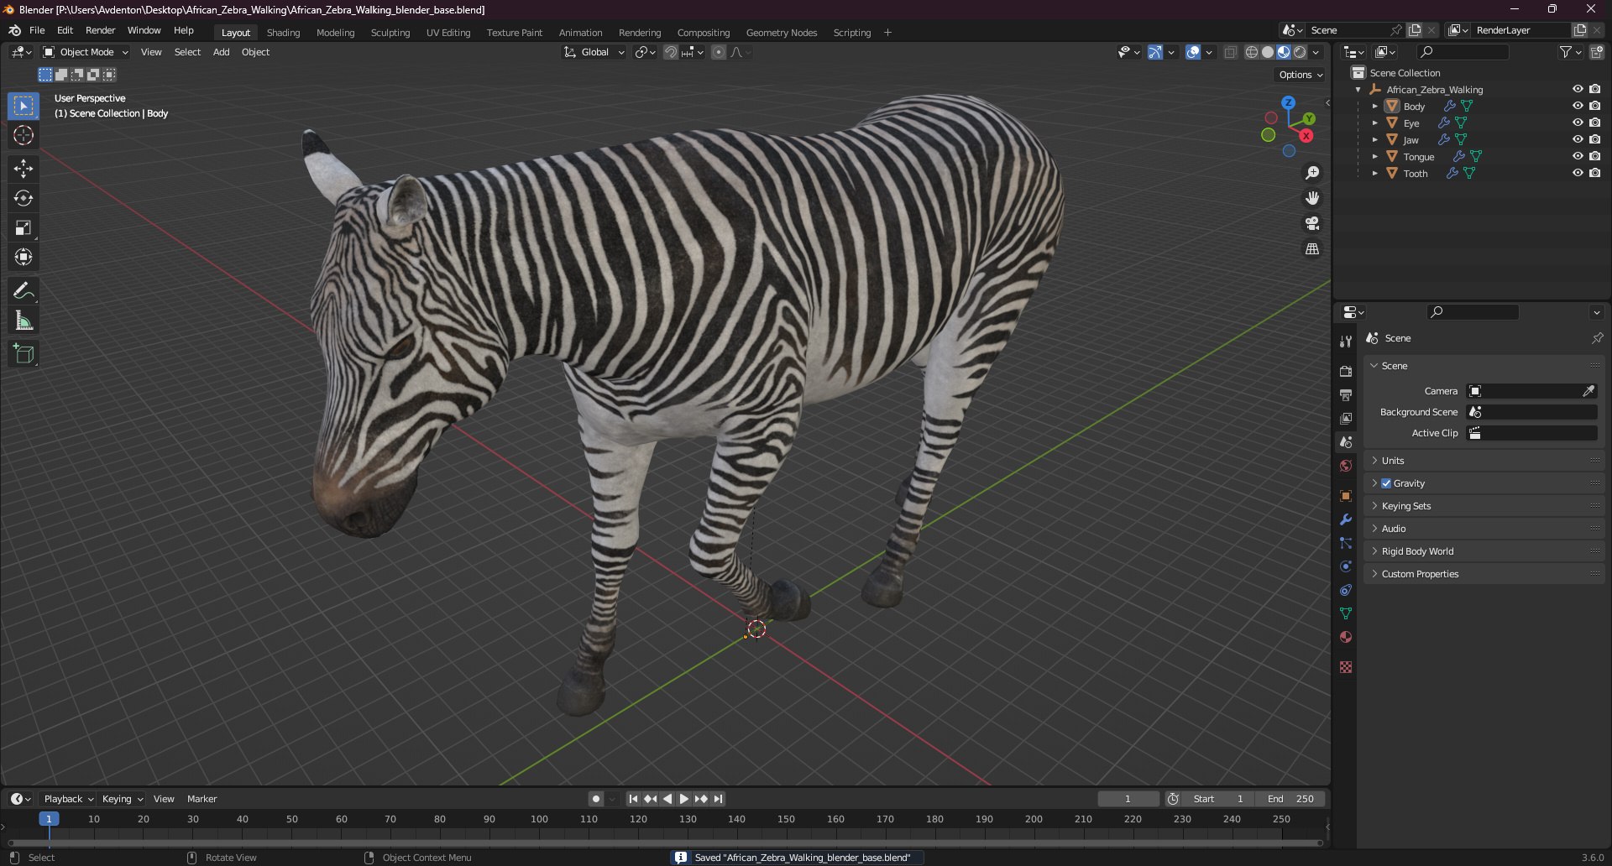Open the Physics properties tab
The height and width of the screenshot is (866, 1612).
tap(1346, 566)
